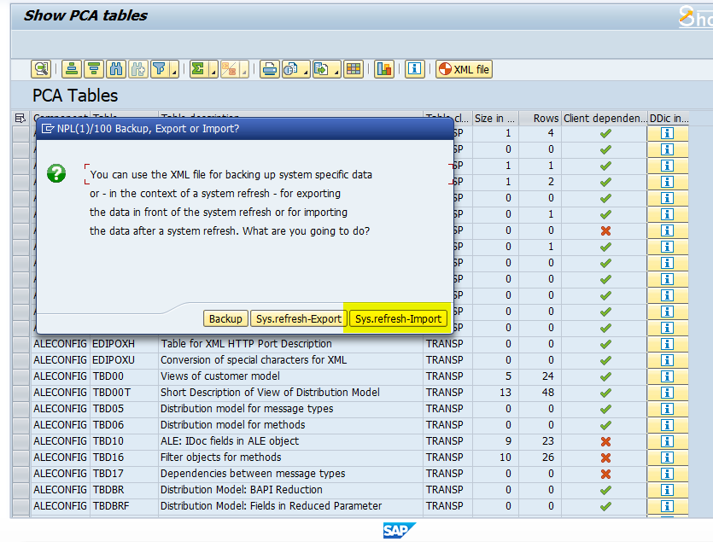Click the info button for the TBD00 row
The image size is (713, 542).
(668, 376)
